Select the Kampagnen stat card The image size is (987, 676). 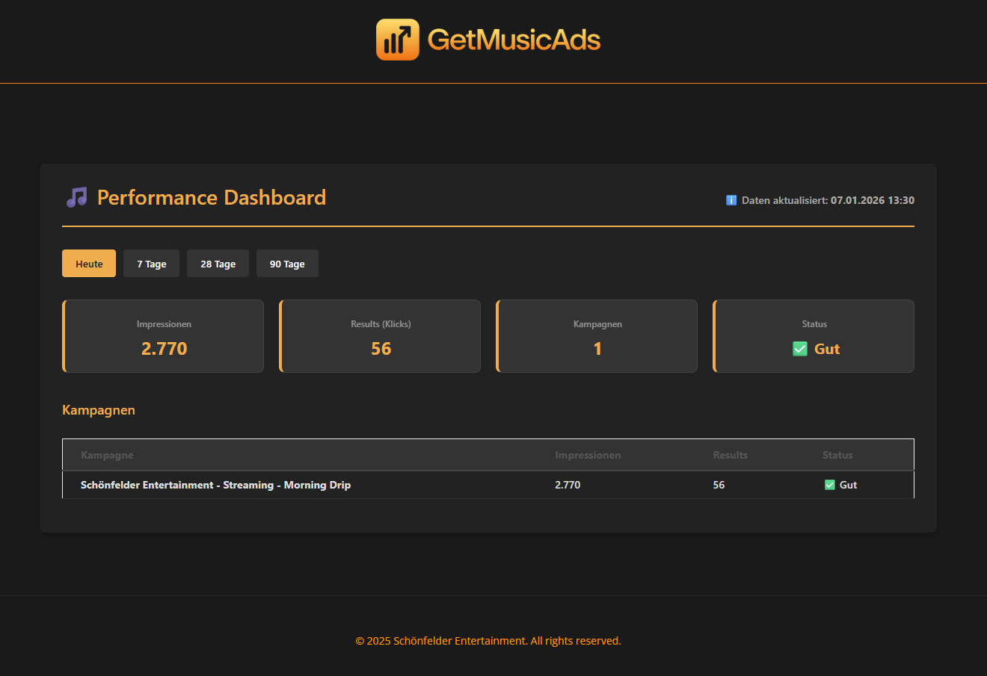[597, 336]
